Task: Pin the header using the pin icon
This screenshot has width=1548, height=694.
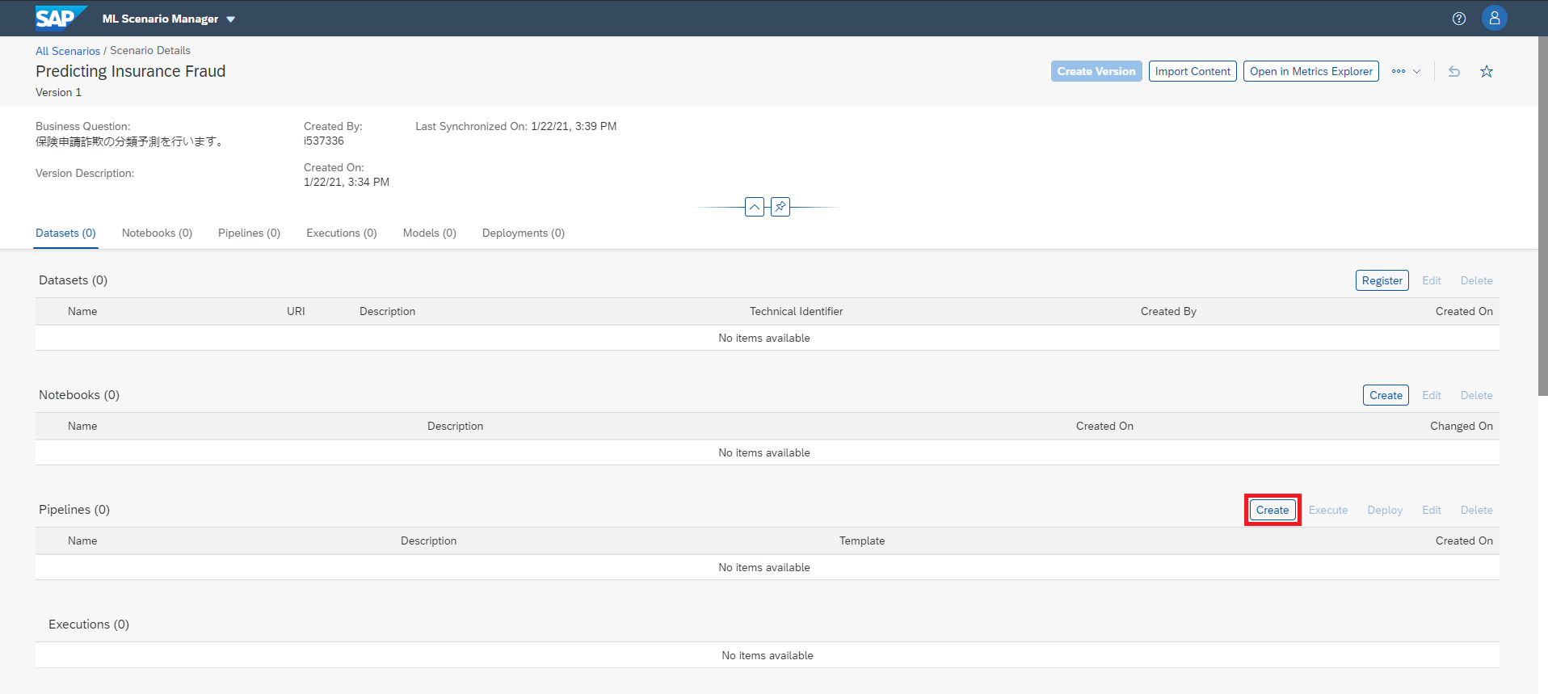Action: tap(780, 207)
